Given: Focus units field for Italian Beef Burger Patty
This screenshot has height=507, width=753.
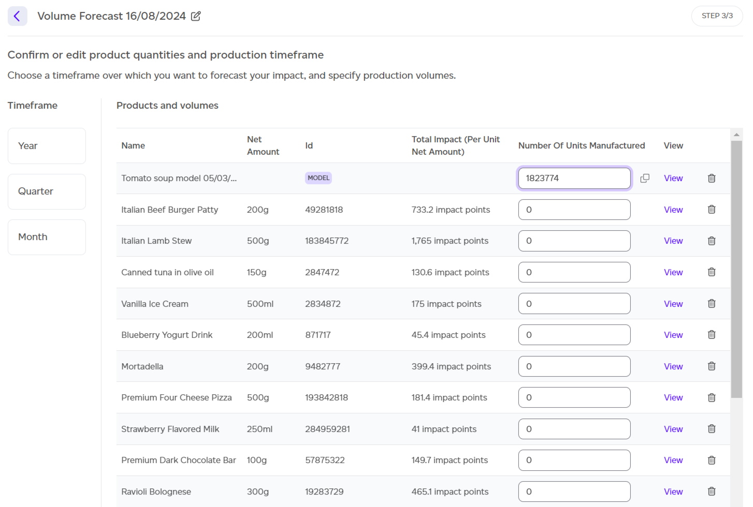Looking at the screenshot, I should click(x=574, y=210).
